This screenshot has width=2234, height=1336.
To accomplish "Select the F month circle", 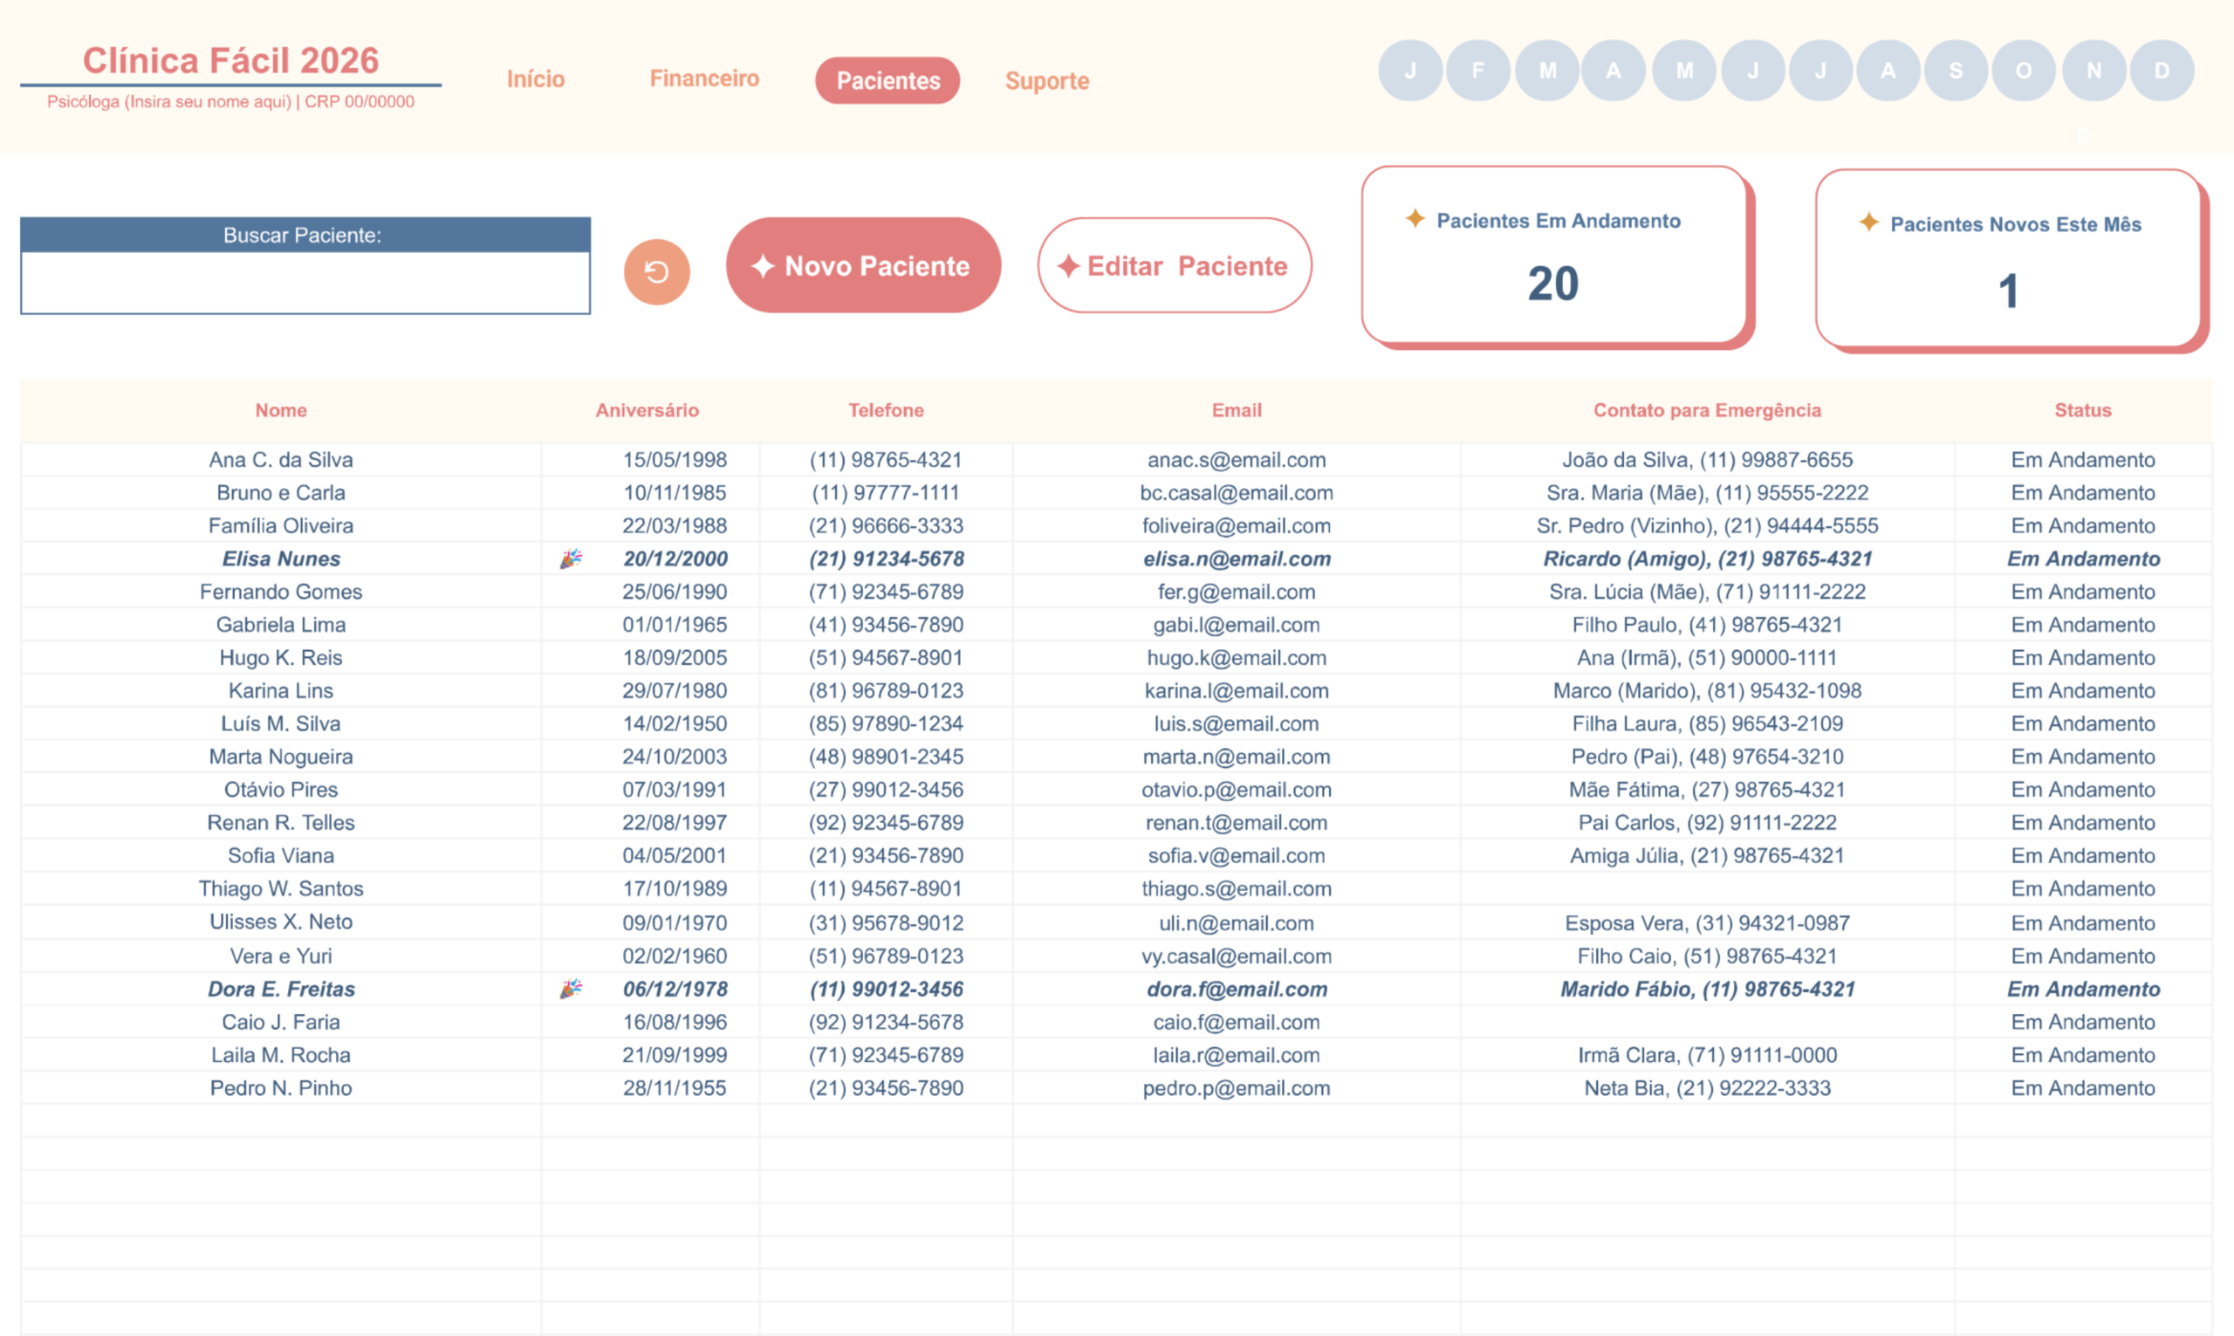I will click(x=1477, y=70).
